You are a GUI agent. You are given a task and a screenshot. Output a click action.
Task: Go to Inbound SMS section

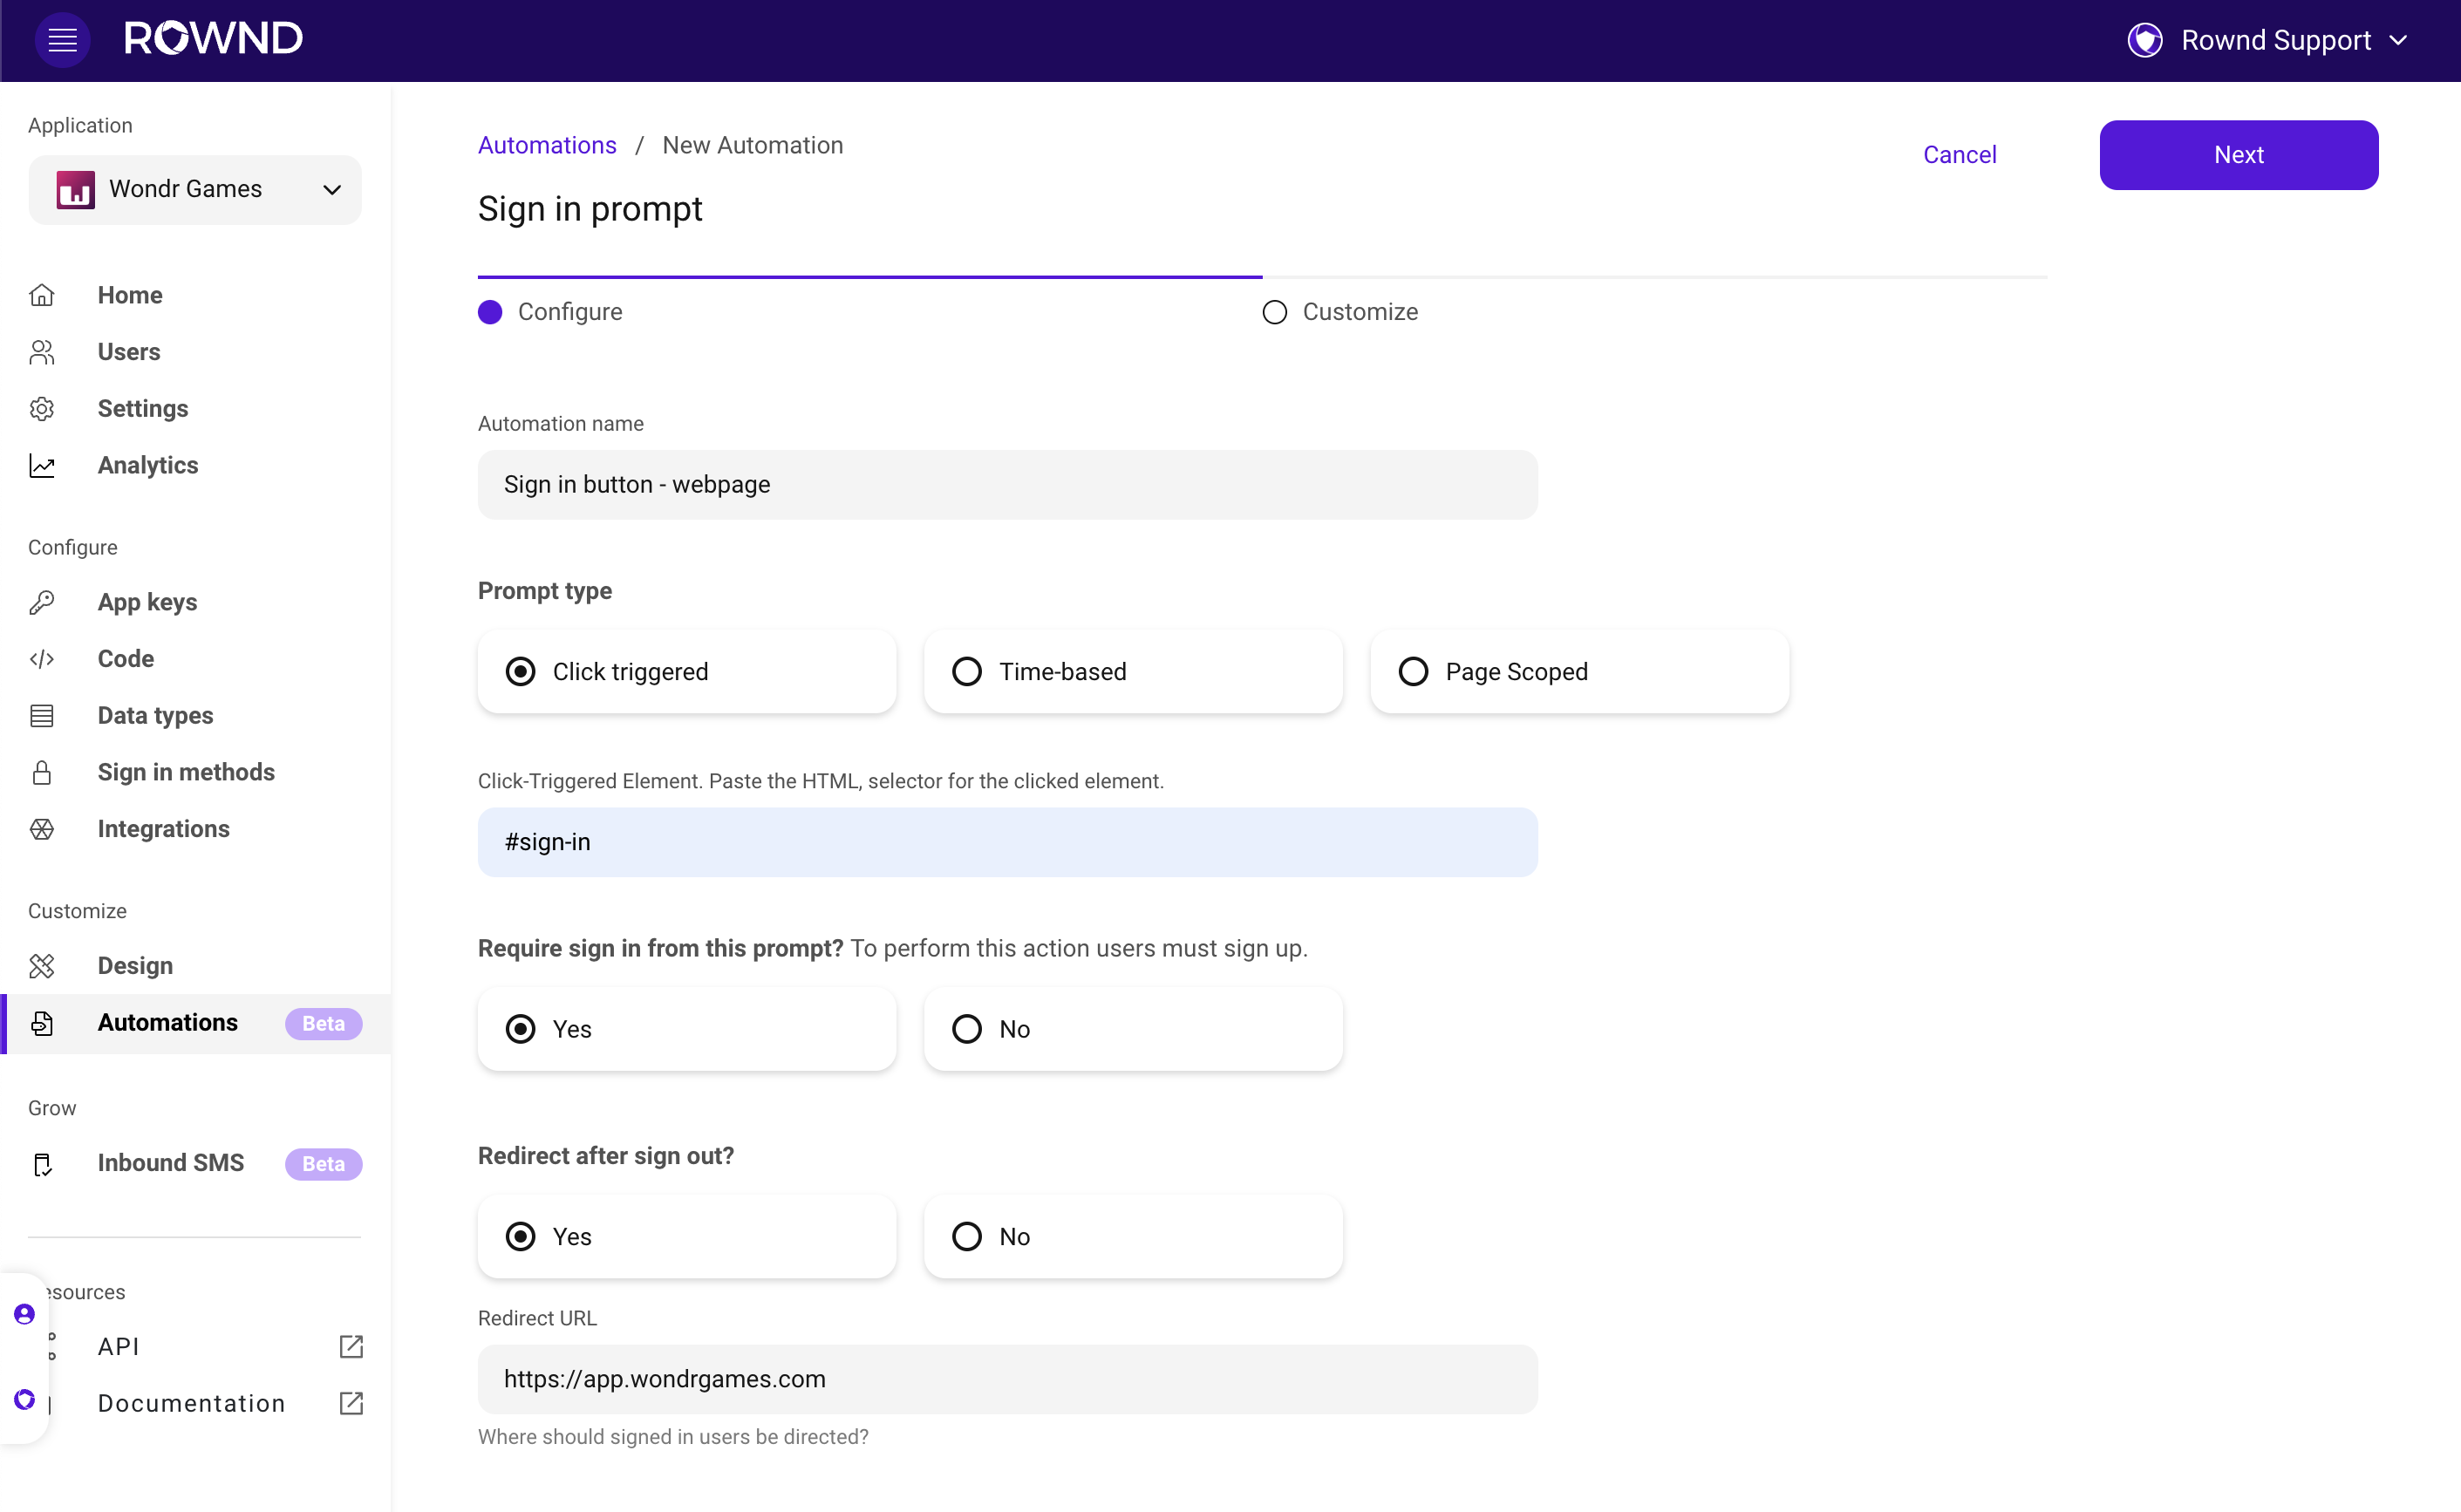click(x=170, y=1163)
